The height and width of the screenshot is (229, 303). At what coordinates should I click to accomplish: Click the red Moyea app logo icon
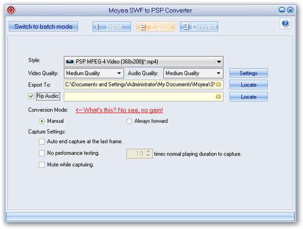pos(11,10)
